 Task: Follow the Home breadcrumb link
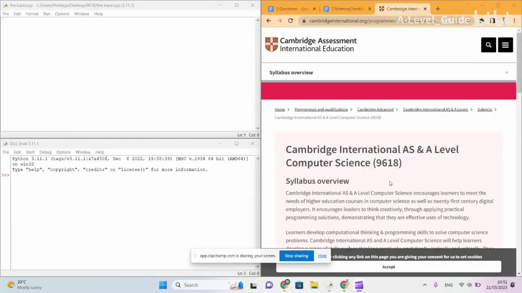[280, 109]
